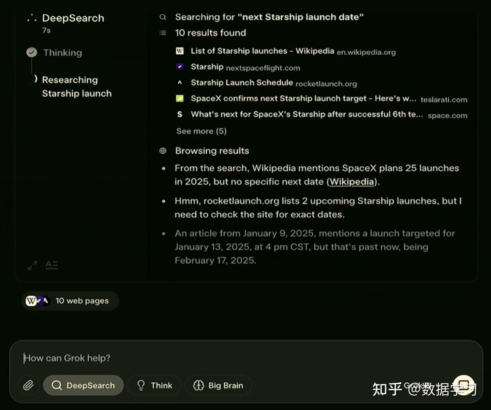Viewport: 491px width, 410px height.
Task: Open the 10 web pages sources panel
Action: (x=70, y=301)
